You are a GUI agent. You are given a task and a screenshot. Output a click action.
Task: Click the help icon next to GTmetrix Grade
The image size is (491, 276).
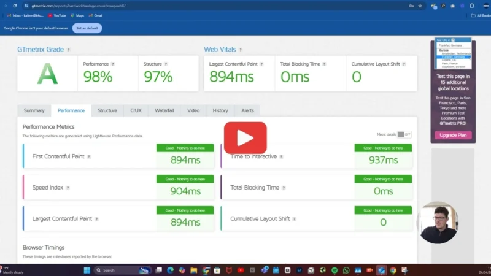point(69,50)
